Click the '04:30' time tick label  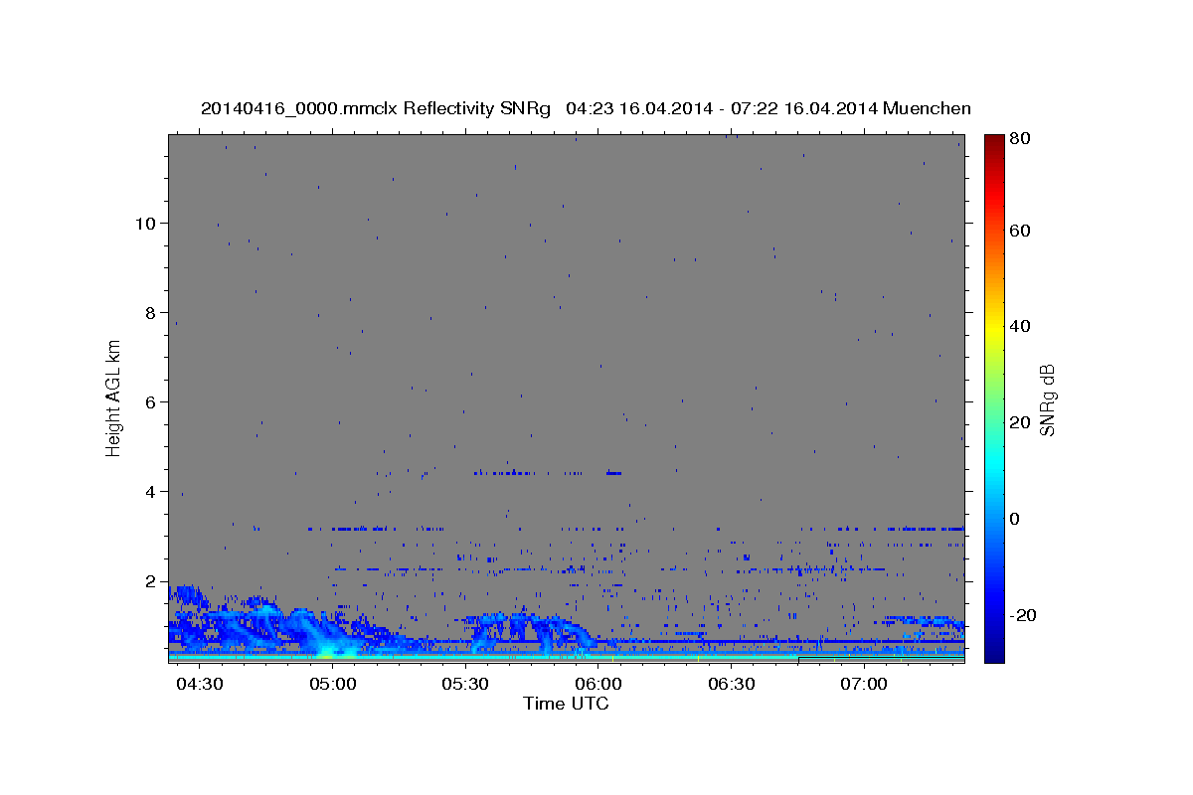click(199, 685)
